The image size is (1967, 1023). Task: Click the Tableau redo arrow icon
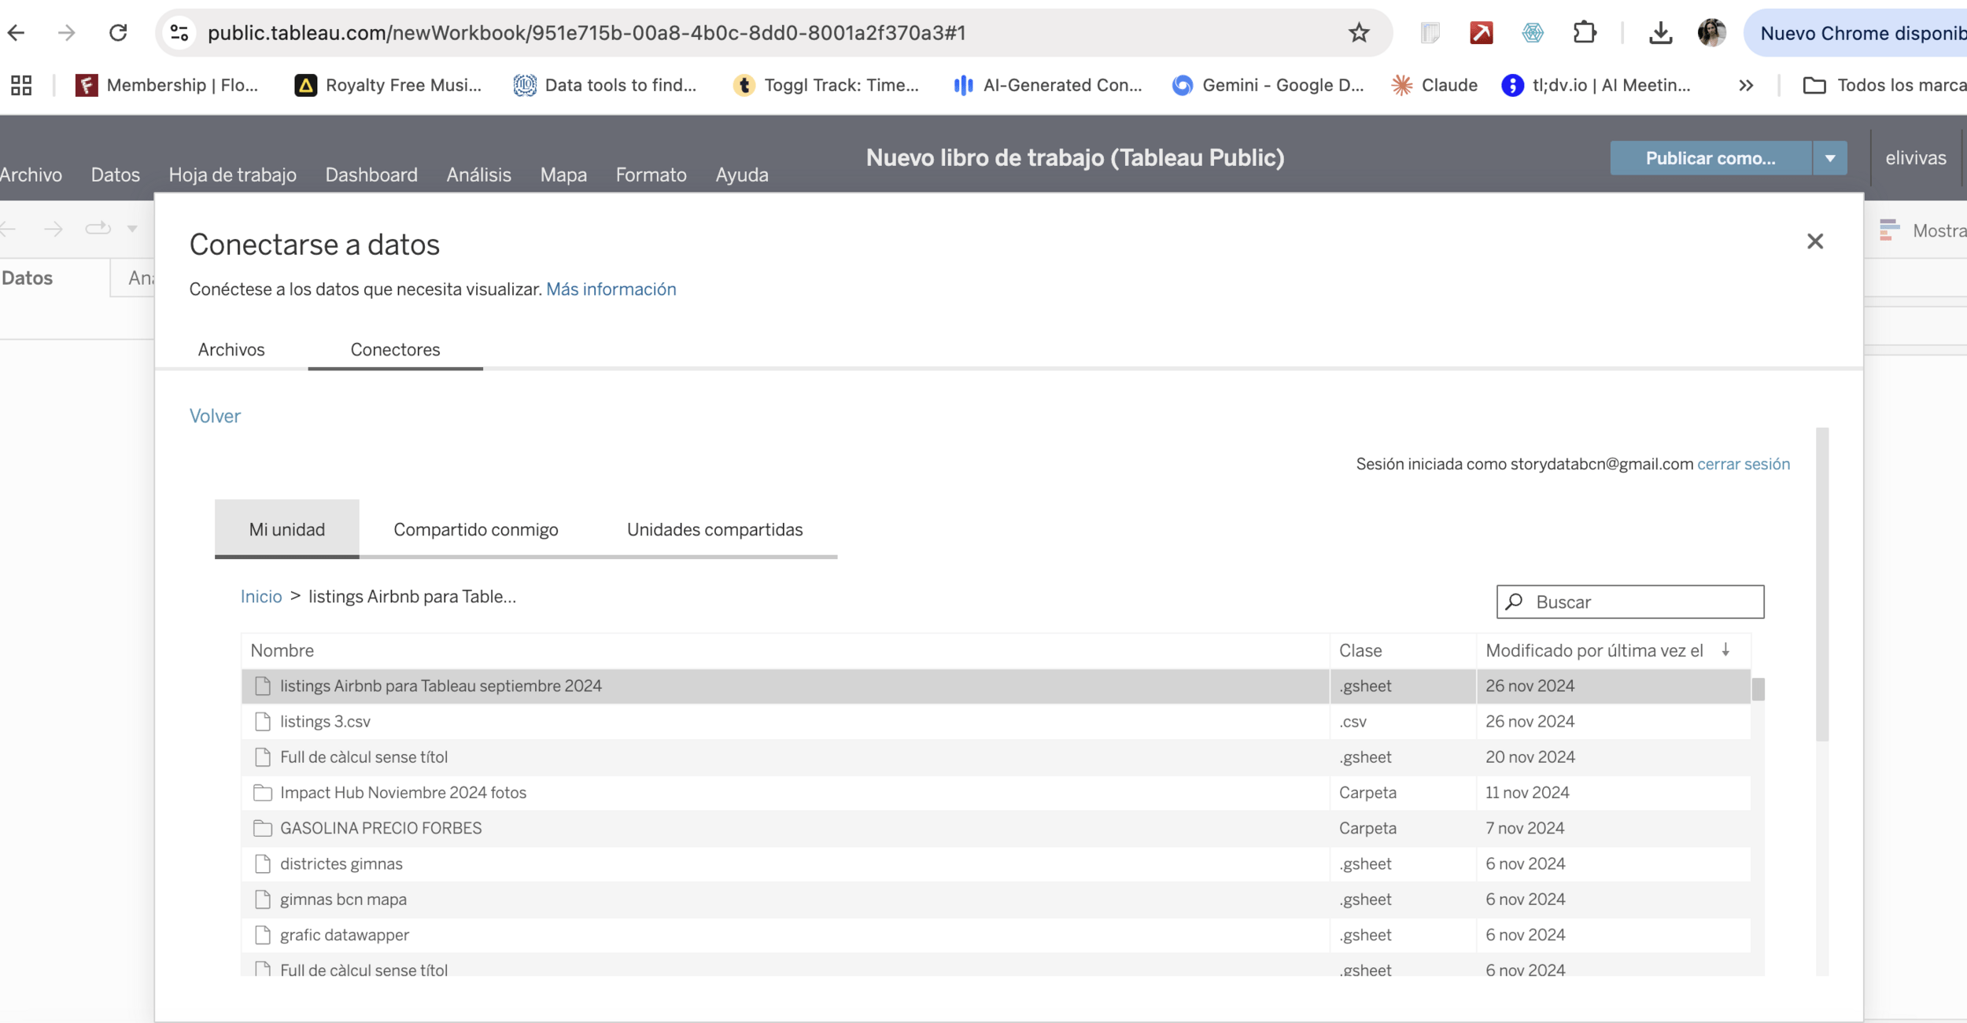point(54,229)
